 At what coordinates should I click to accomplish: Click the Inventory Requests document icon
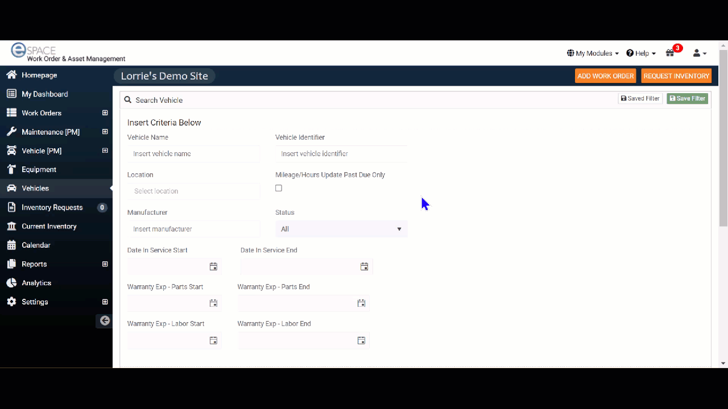coord(11,207)
